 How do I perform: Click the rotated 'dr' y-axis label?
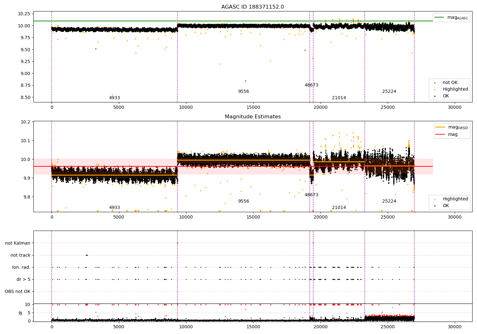(x=21, y=313)
